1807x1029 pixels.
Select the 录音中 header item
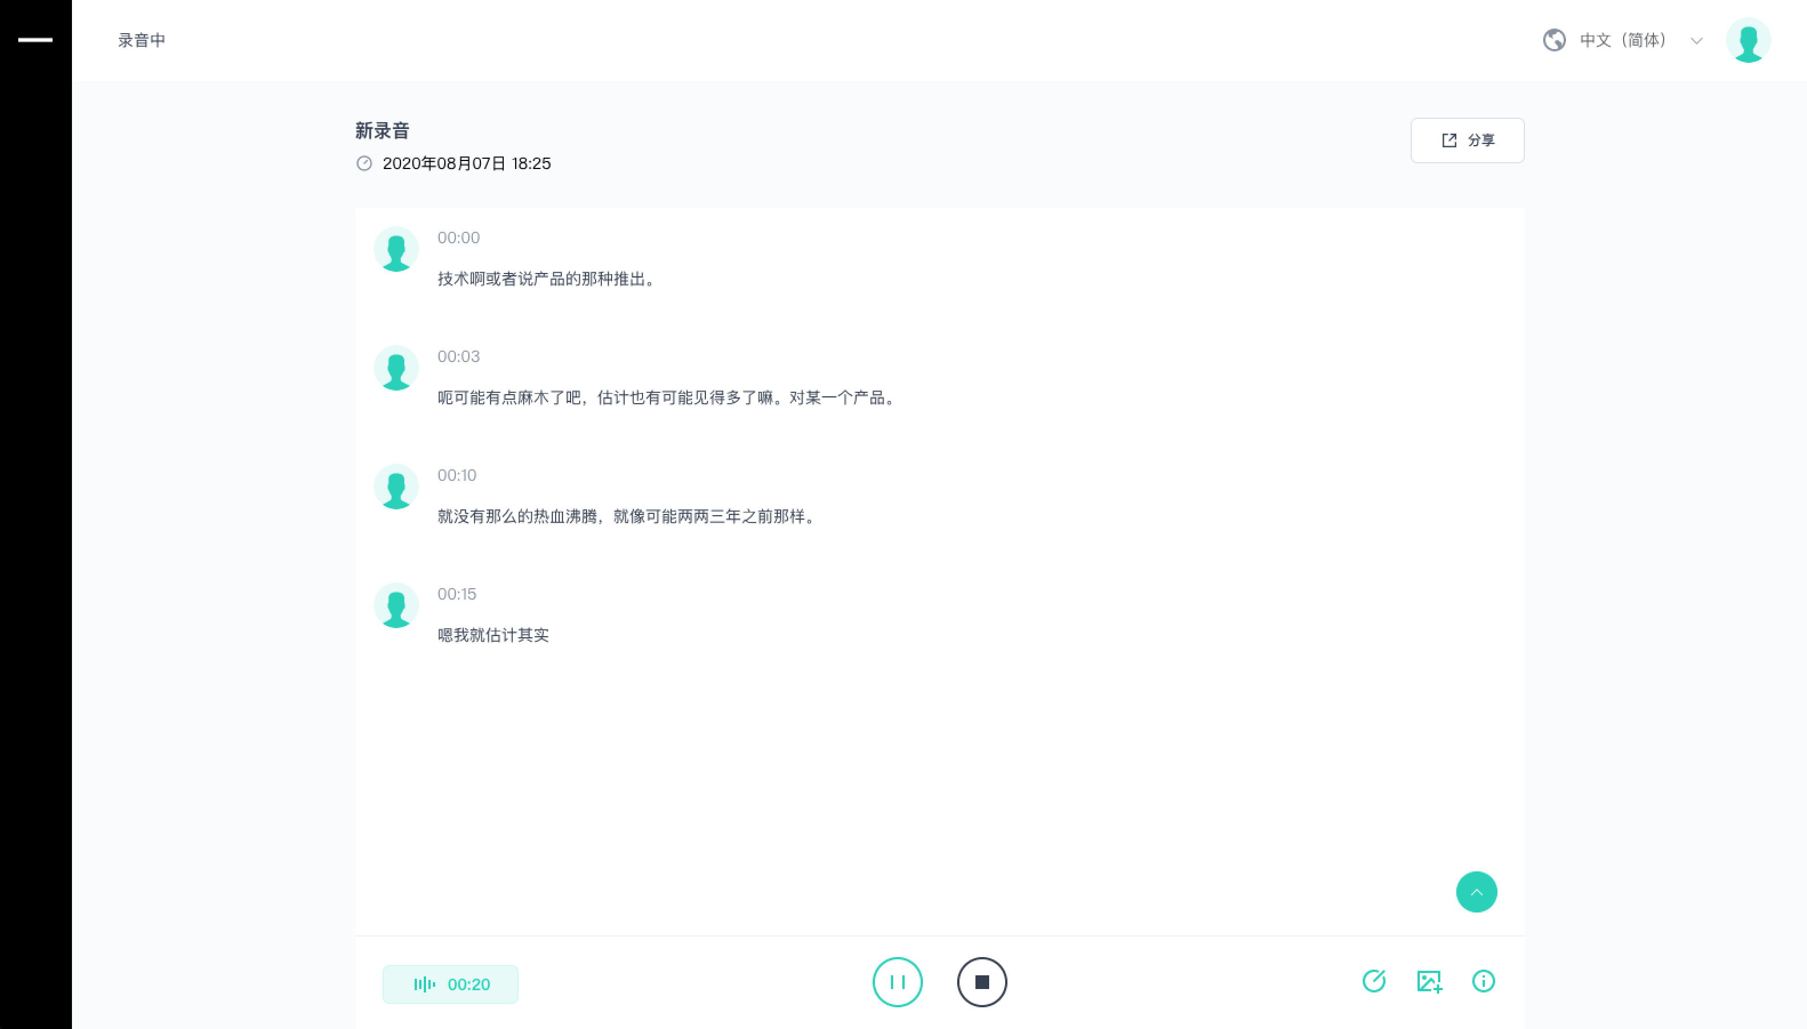point(141,41)
